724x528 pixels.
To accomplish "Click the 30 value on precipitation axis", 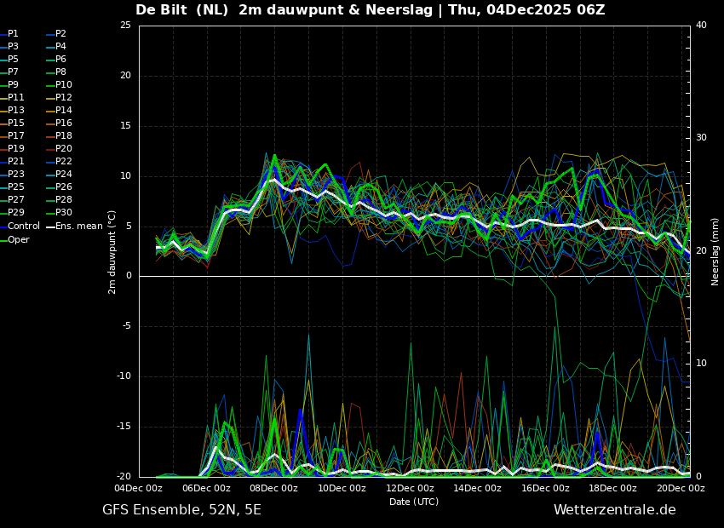I will point(701,138).
